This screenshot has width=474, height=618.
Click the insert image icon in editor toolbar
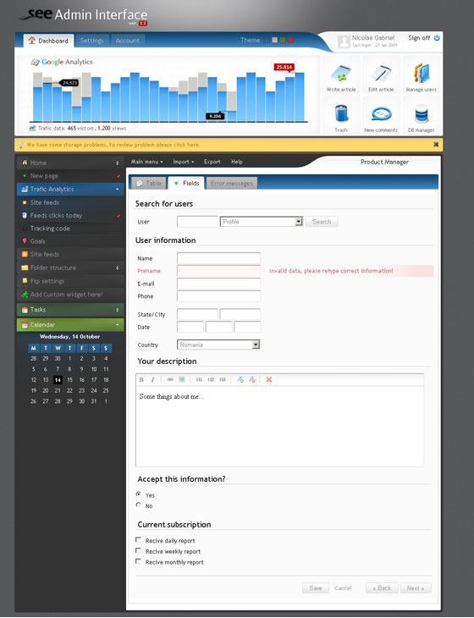point(182,379)
